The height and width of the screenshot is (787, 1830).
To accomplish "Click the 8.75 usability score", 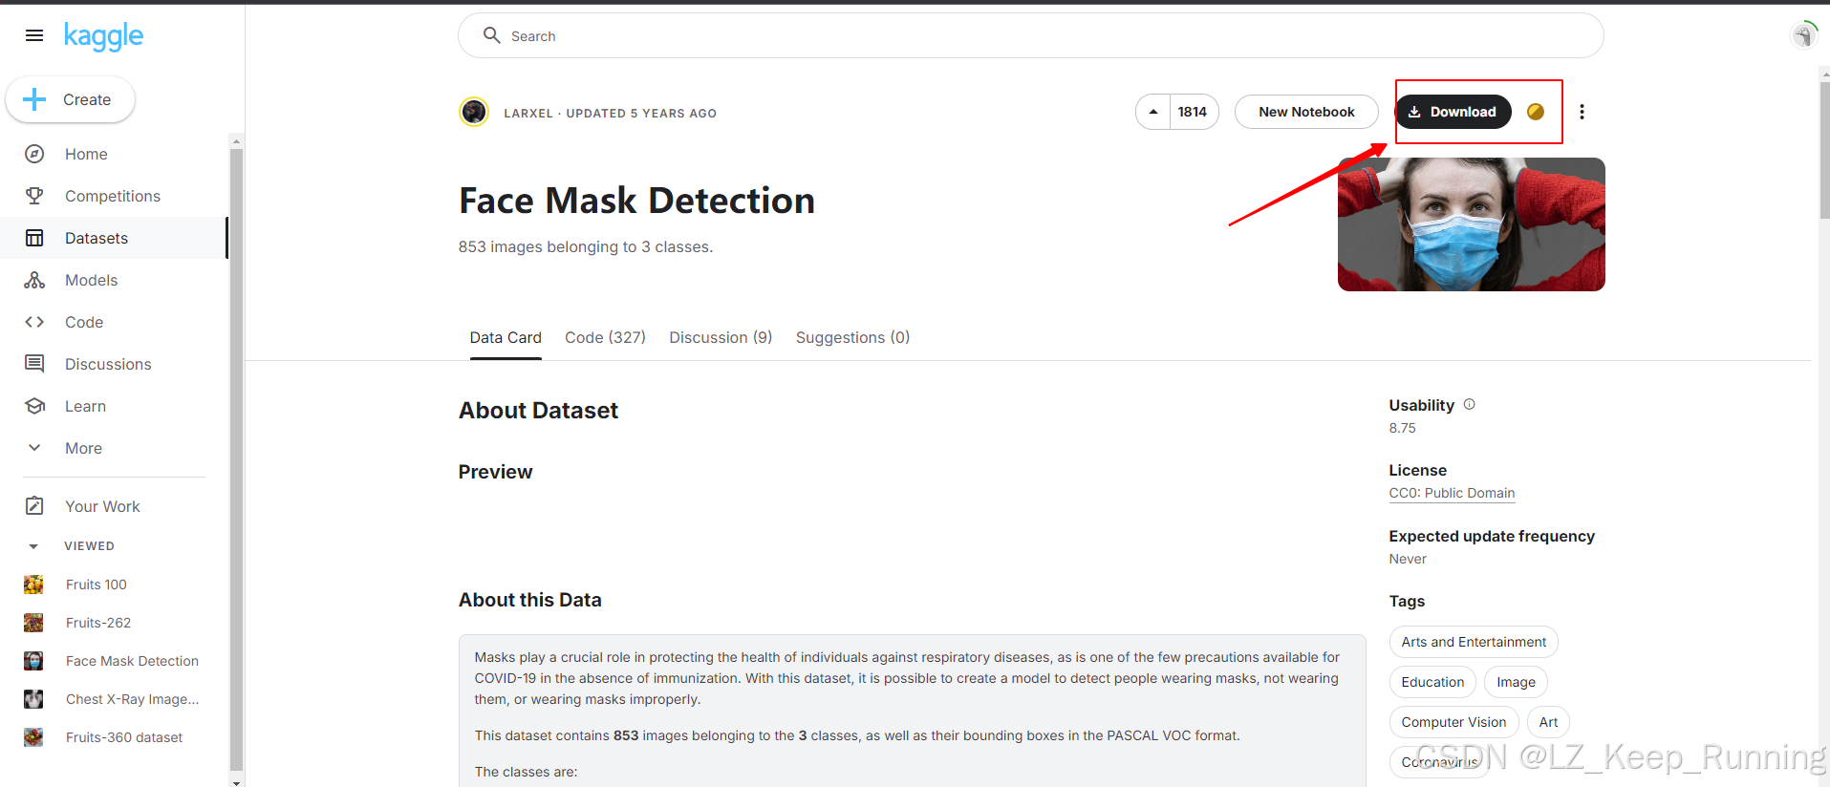I will pos(1402,428).
